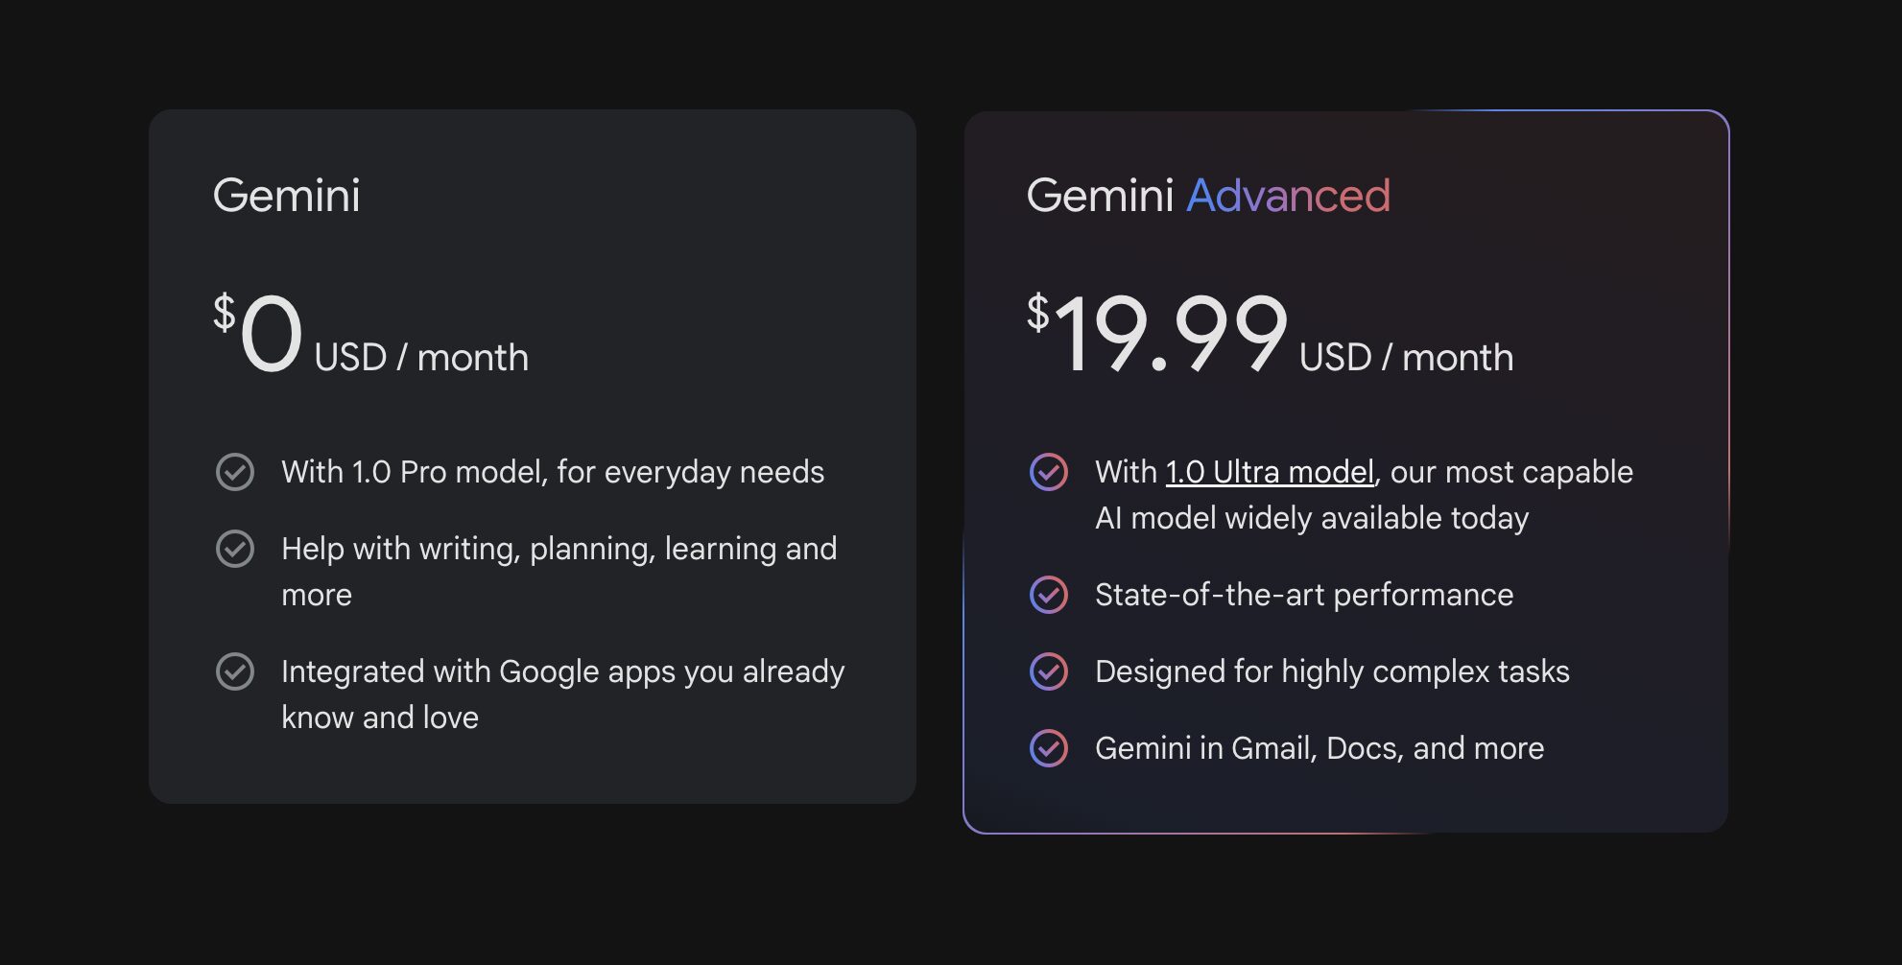Click State-of-the-art performance text

(1304, 595)
